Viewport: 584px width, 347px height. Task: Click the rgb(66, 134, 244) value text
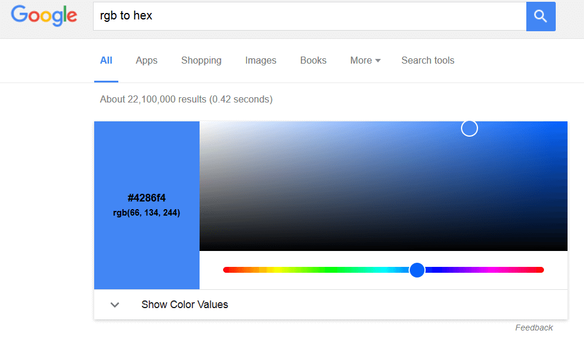[x=147, y=213]
